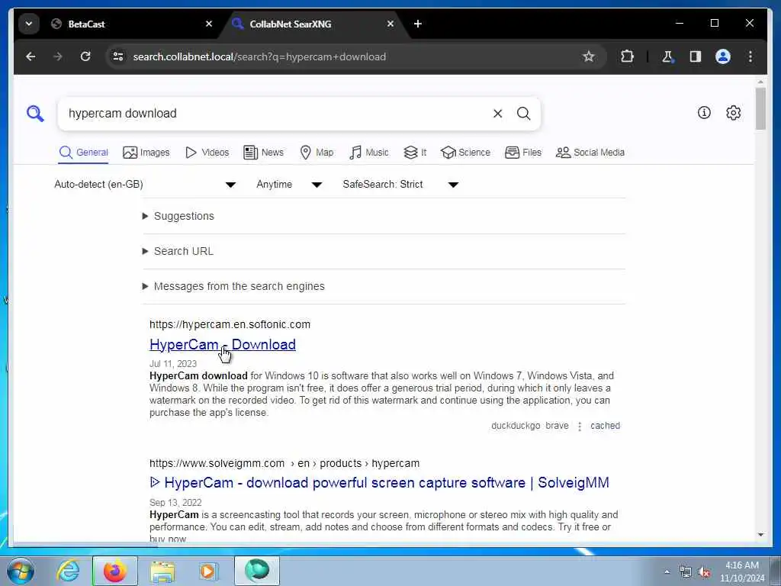Screen dimensions: 781x586
Task: View site information icon in address bar
Action: [x=118, y=56]
